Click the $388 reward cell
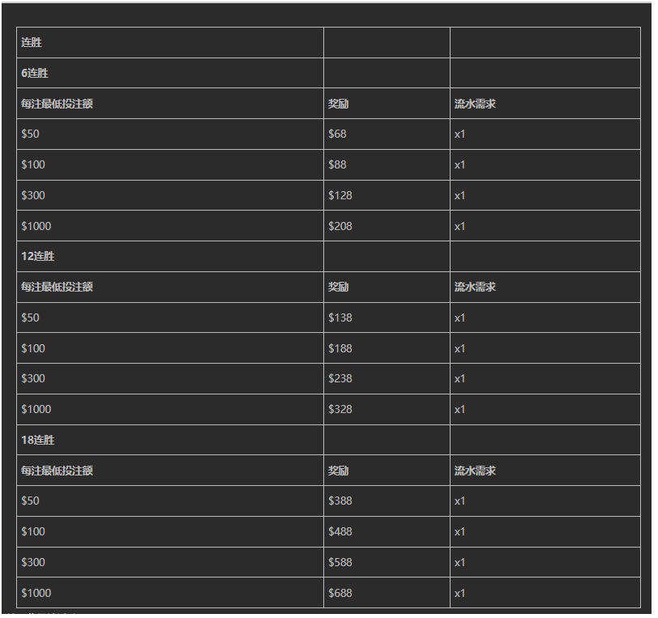658x618 pixels. [x=340, y=501]
